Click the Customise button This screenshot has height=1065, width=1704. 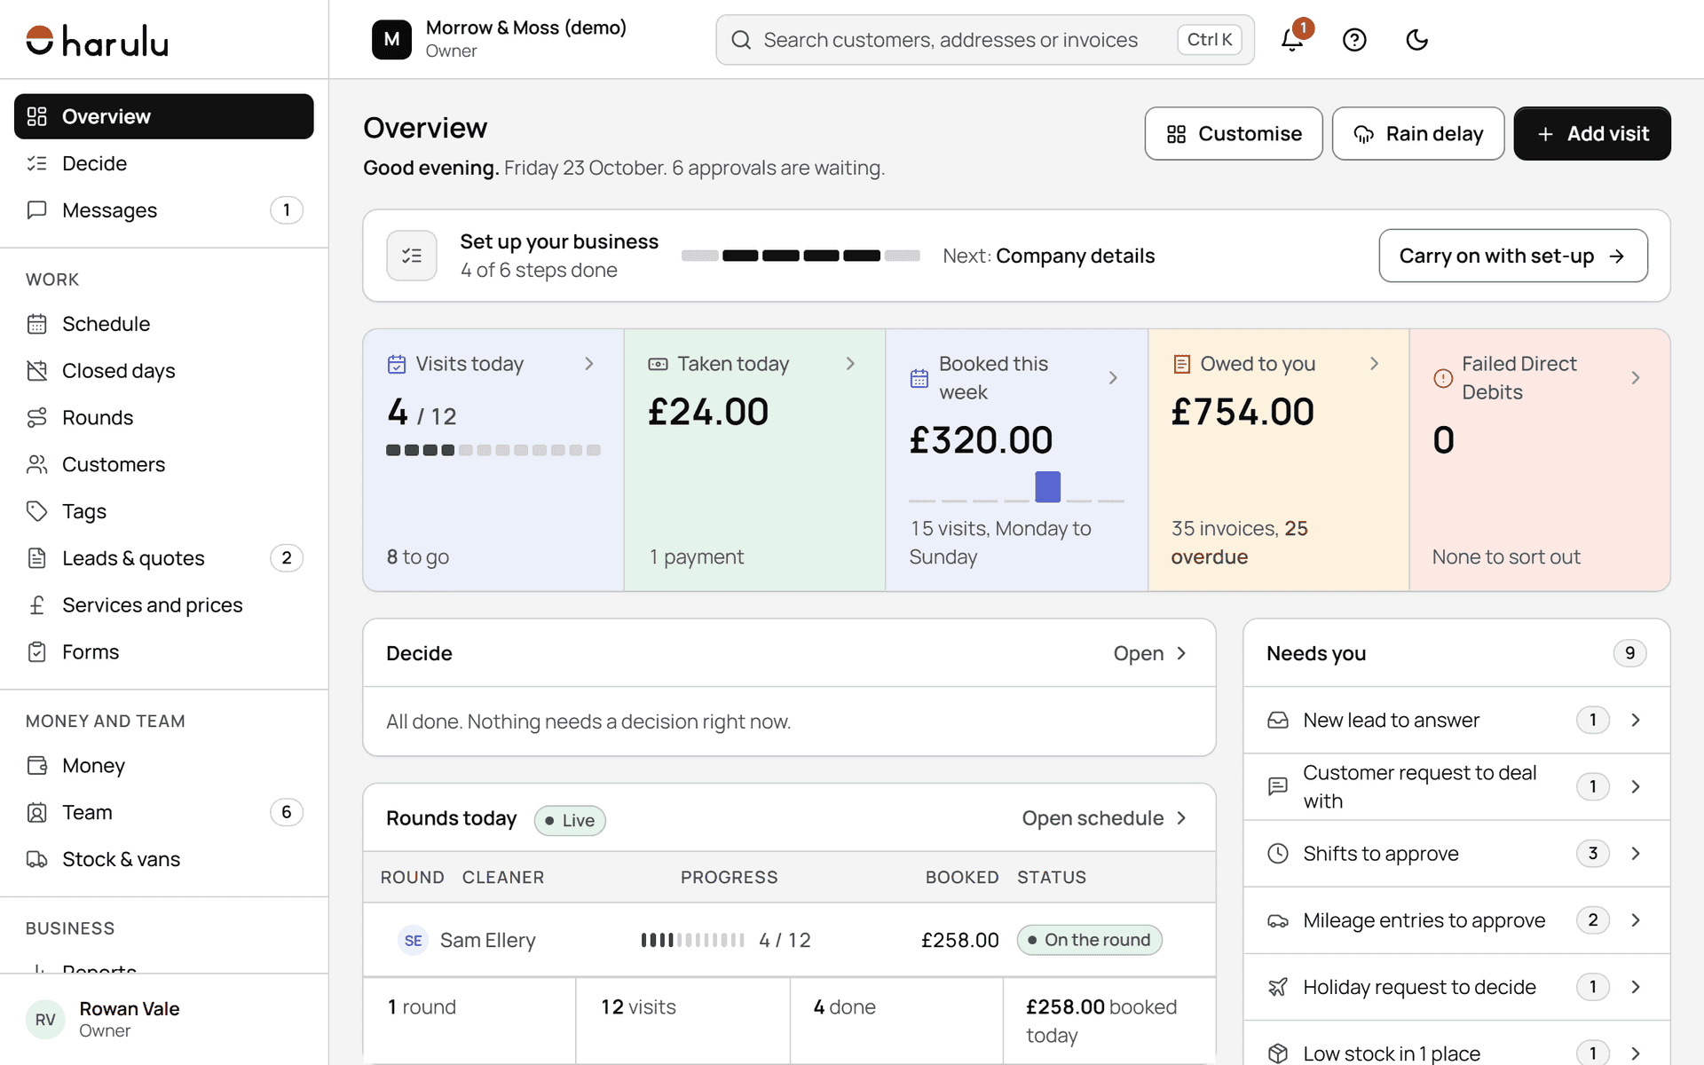click(1234, 134)
